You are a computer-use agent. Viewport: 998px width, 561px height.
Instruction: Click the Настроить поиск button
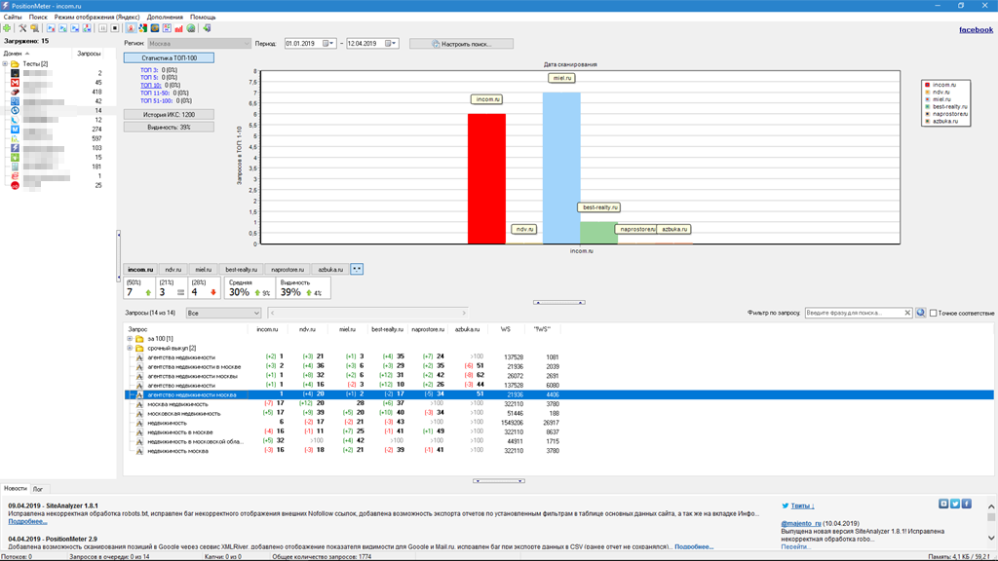point(461,44)
